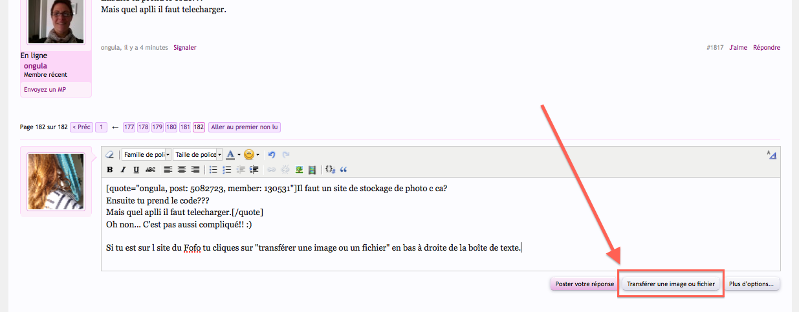Toggle italic formatting
This screenshot has width=799, height=312.
[x=123, y=170]
